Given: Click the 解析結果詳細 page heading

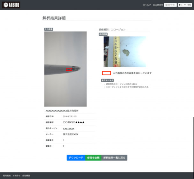Looking at the screenshot, I should (54, 18).
